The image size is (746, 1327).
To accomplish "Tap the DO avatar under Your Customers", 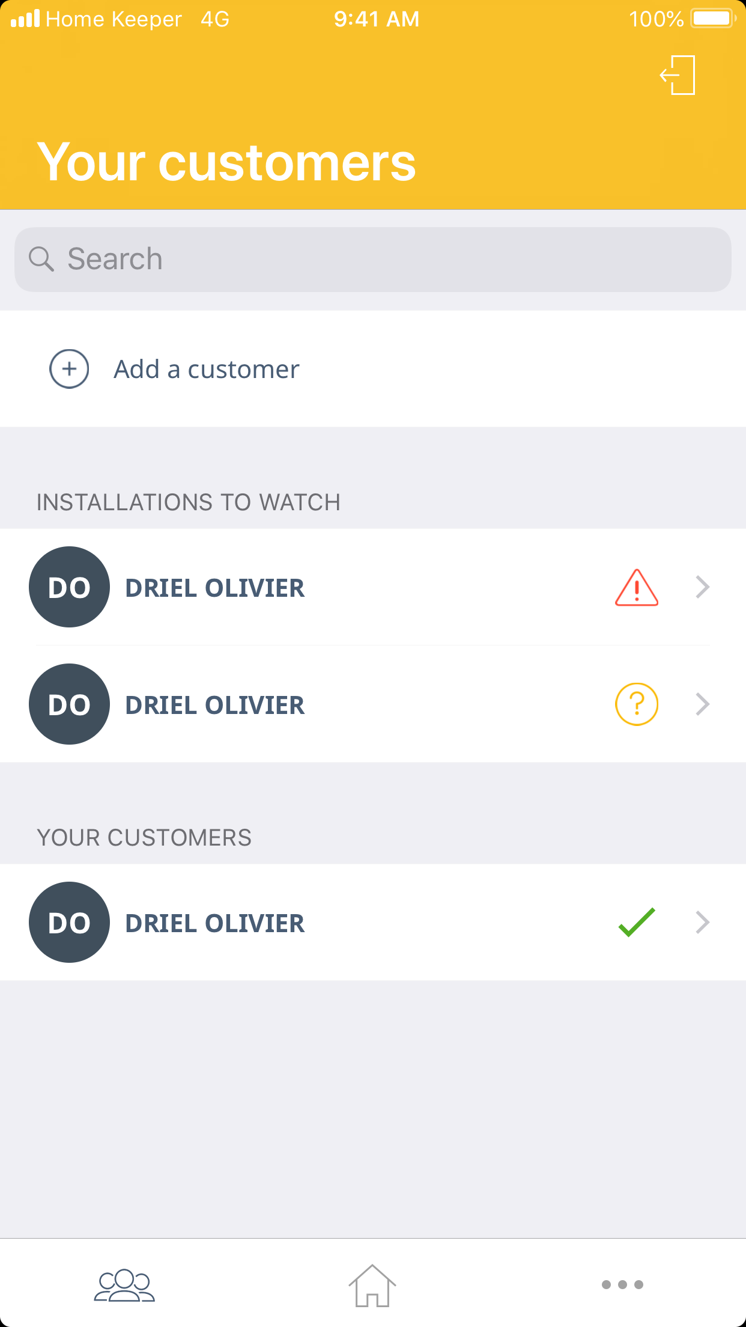I will (69, 923).
